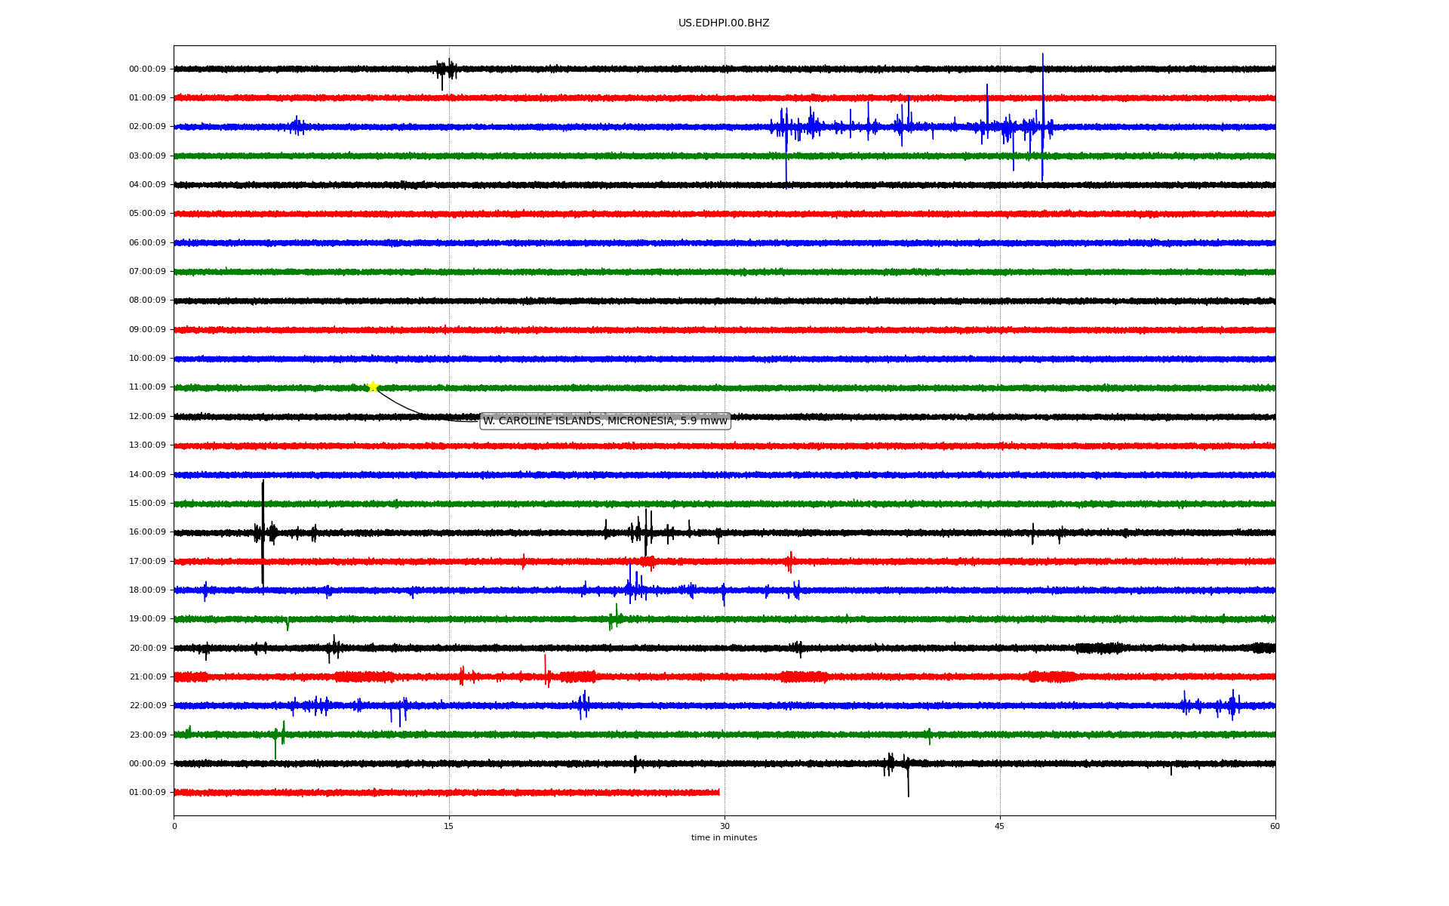Viewport: 1449px width, 906px height.
Task: Click the W. Caroline Islands annotation label
Action: coord(605,421)
